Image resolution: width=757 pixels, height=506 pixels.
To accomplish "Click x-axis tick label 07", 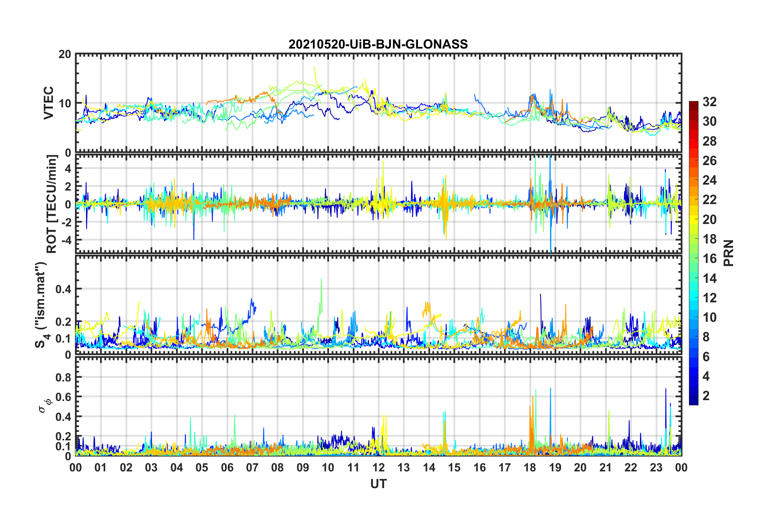I will (x=252, y=467).
